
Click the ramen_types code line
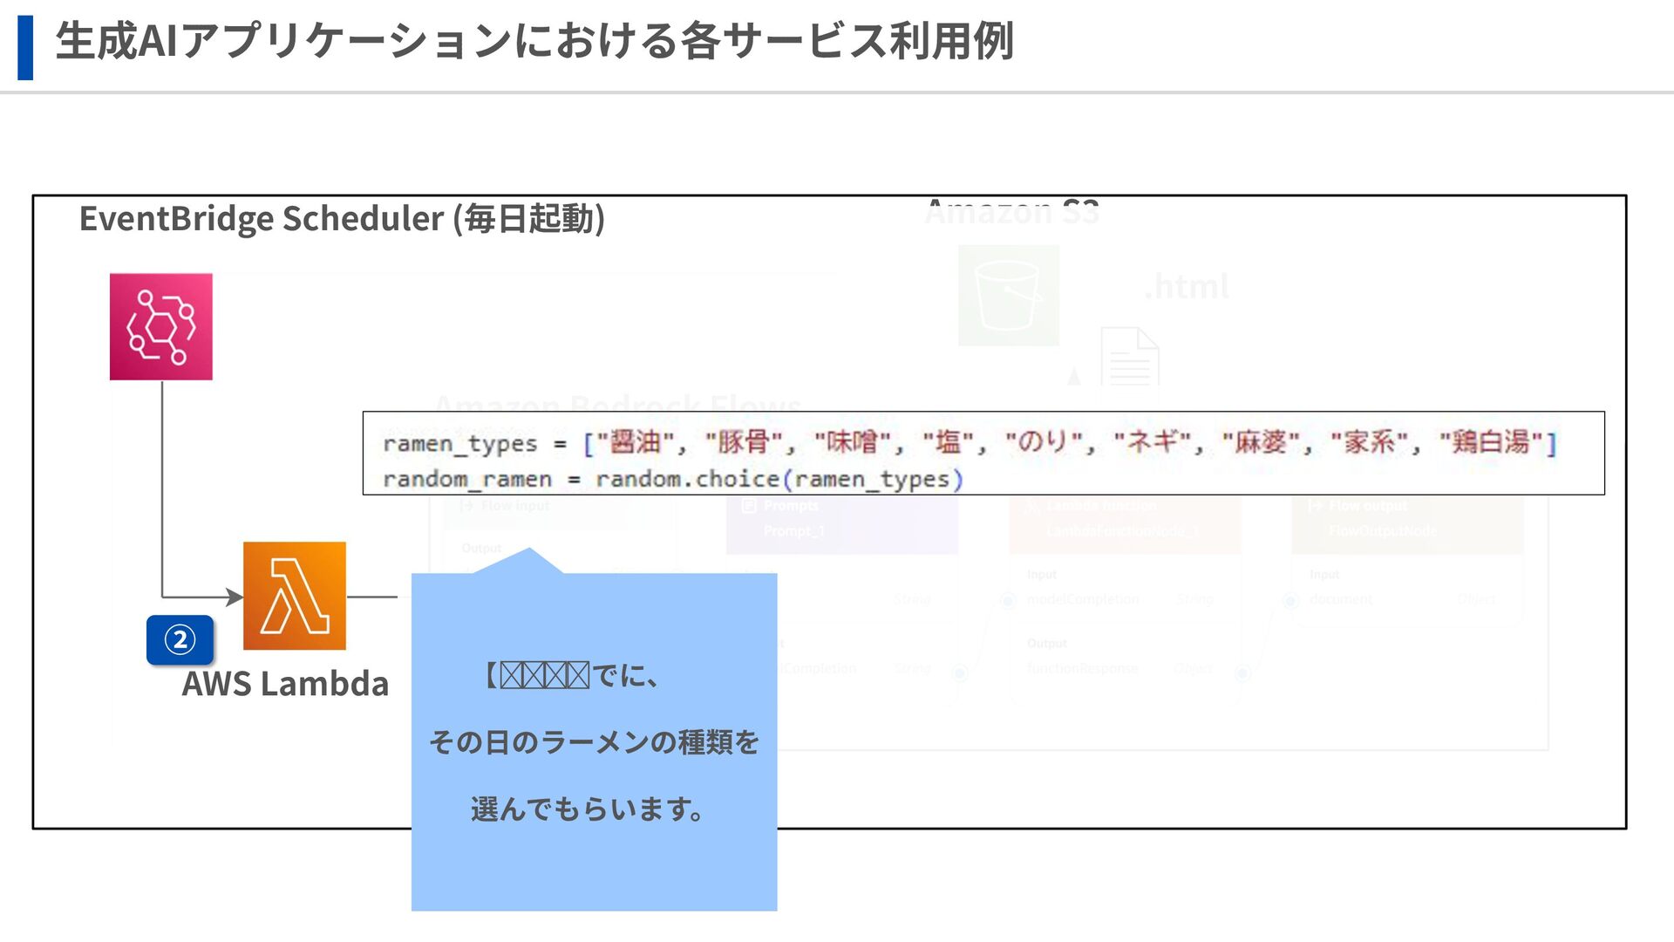pyautogui.click(x=968, y=442)
